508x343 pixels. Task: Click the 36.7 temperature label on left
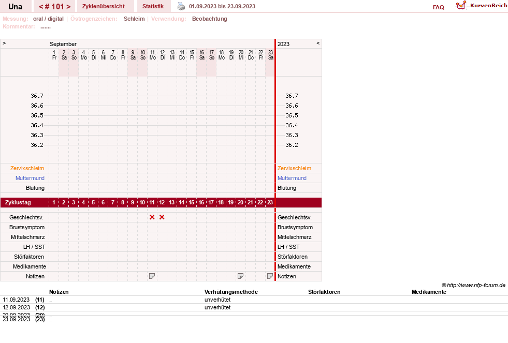[37, 96]
